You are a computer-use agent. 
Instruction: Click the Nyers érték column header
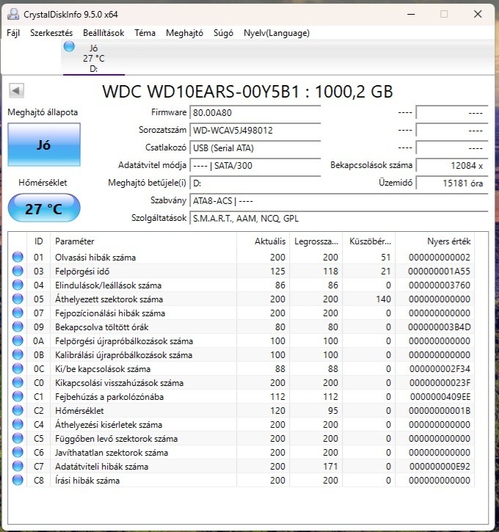point(435,241)
